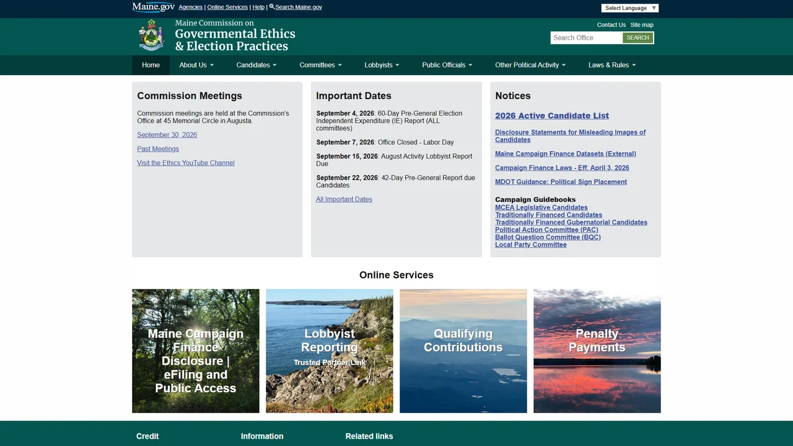The image size is (793, 446).
Task: Expand the Committees menu
Action: click(321, 65)
